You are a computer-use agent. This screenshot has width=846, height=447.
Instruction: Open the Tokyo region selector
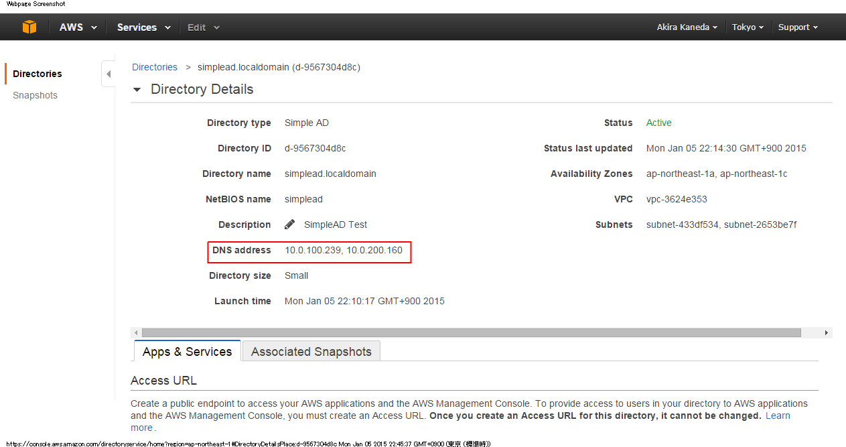748,27
